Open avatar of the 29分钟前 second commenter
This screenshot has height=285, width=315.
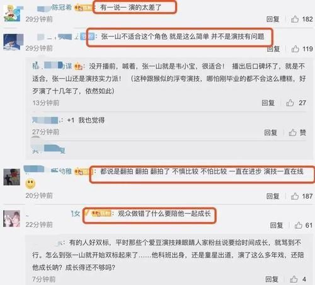pyautogui.click(x=12, y=42)
